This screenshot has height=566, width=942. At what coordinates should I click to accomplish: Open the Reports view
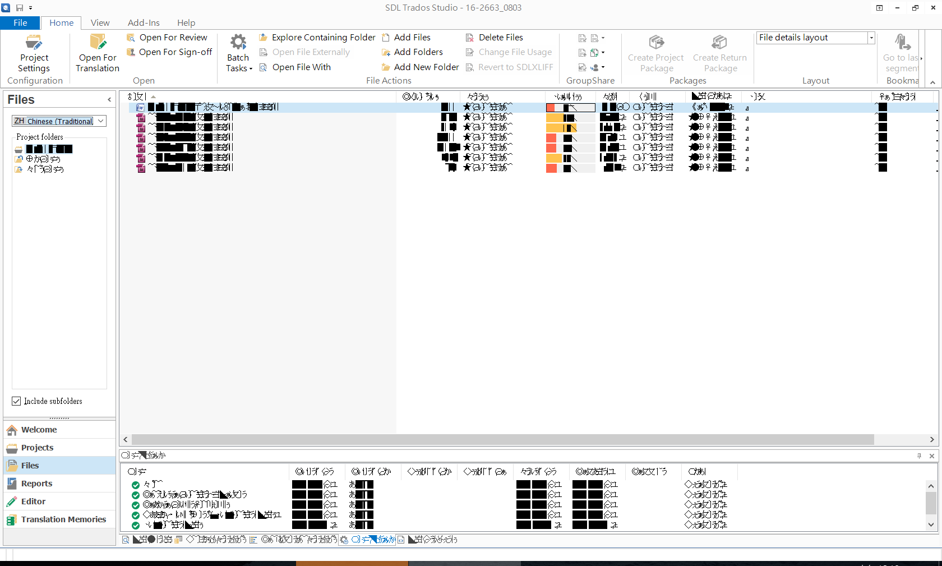pos(59,484)
